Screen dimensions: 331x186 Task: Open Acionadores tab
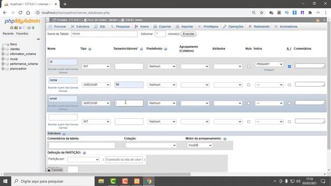(286, 26)
